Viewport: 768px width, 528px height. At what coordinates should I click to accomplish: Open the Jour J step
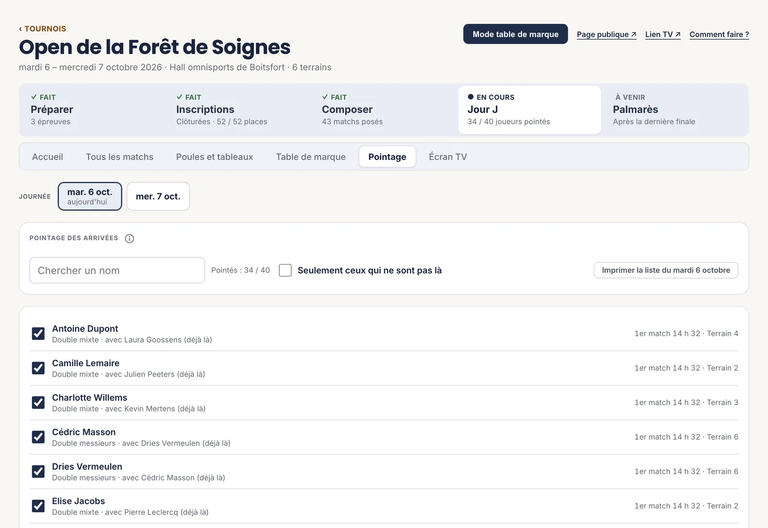click(529, 110)
